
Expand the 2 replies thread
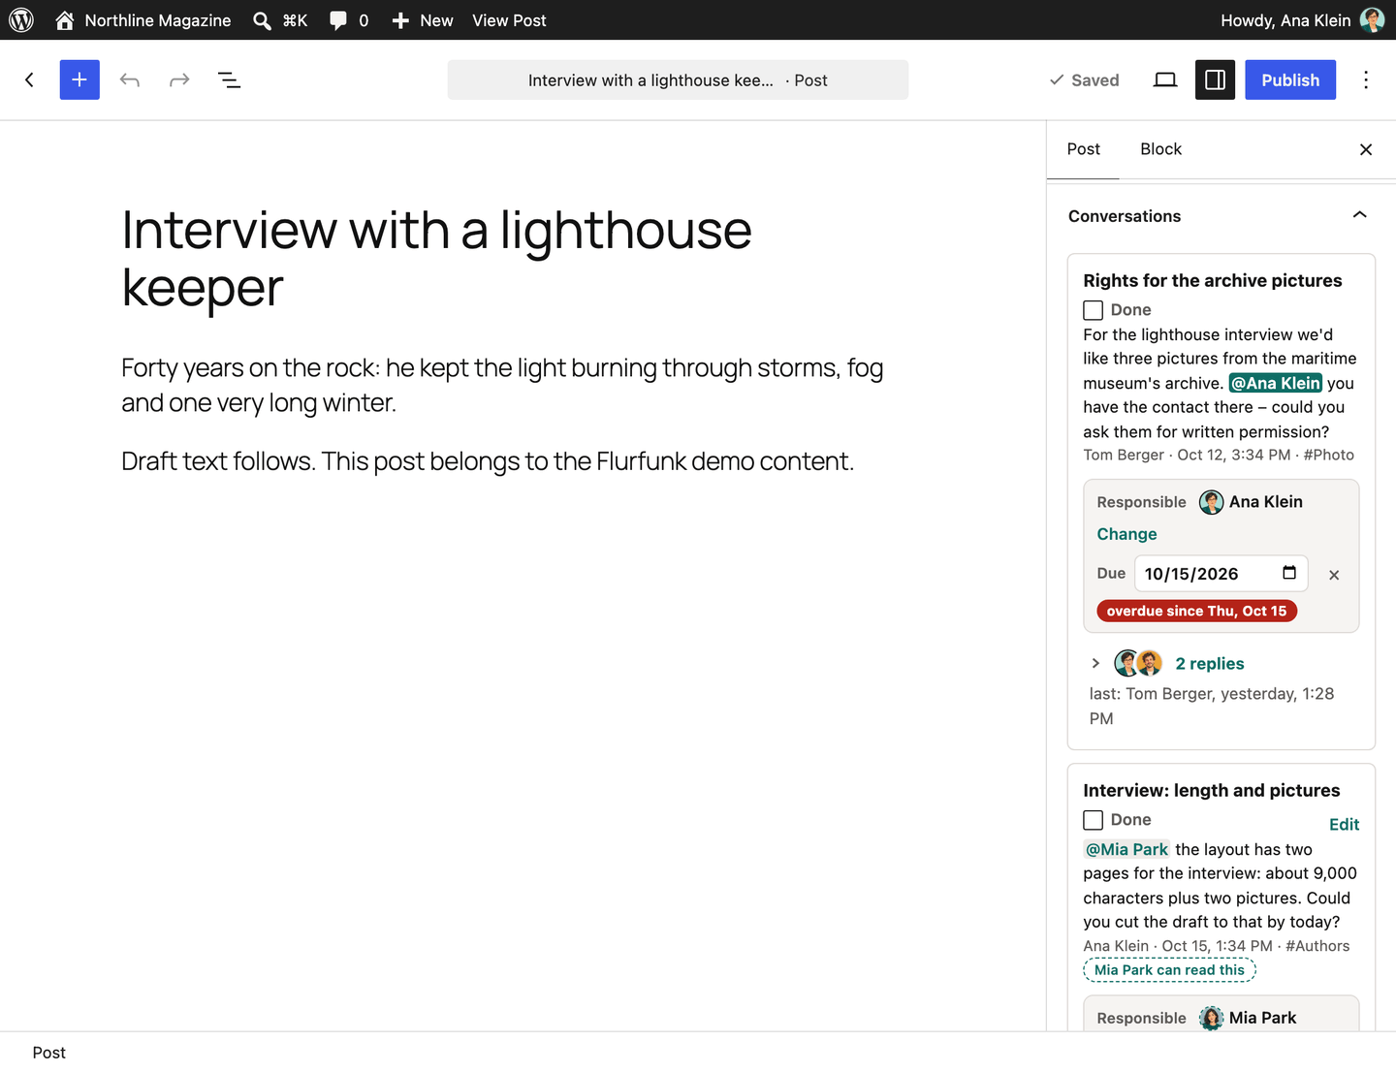click(x=1095, y=663)
